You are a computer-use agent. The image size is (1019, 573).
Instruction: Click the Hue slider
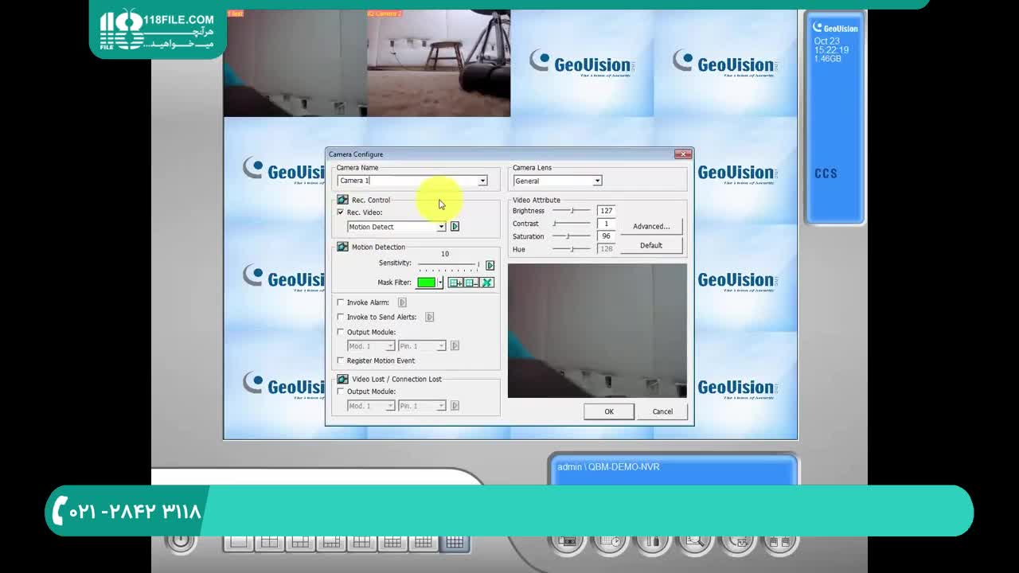click(572, 249)
